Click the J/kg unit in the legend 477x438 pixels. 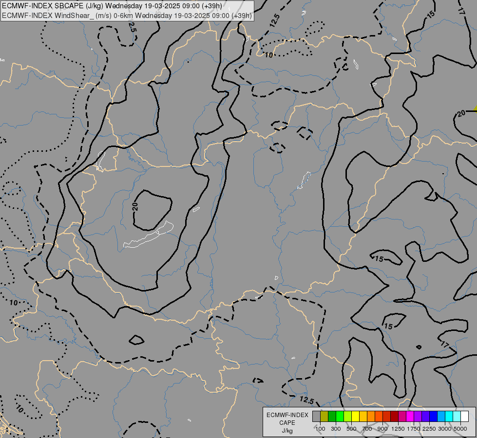287,431
